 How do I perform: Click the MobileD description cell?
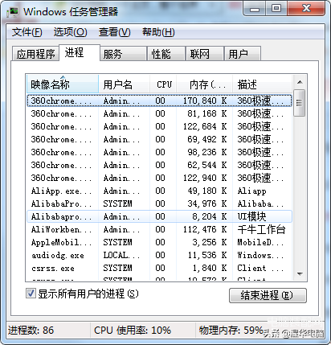click(260, 242)
